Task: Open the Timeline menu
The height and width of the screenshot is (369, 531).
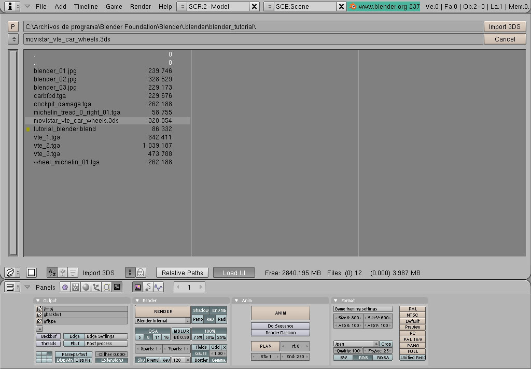Action: pos(86,7)
